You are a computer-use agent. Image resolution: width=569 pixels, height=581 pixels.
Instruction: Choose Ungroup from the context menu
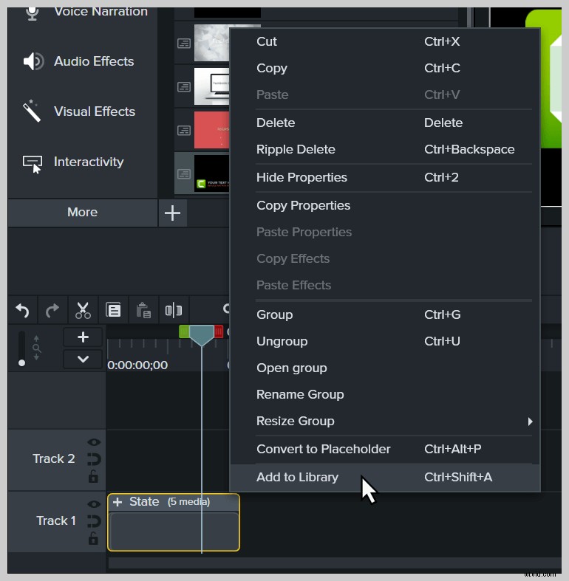coord(385,341)
